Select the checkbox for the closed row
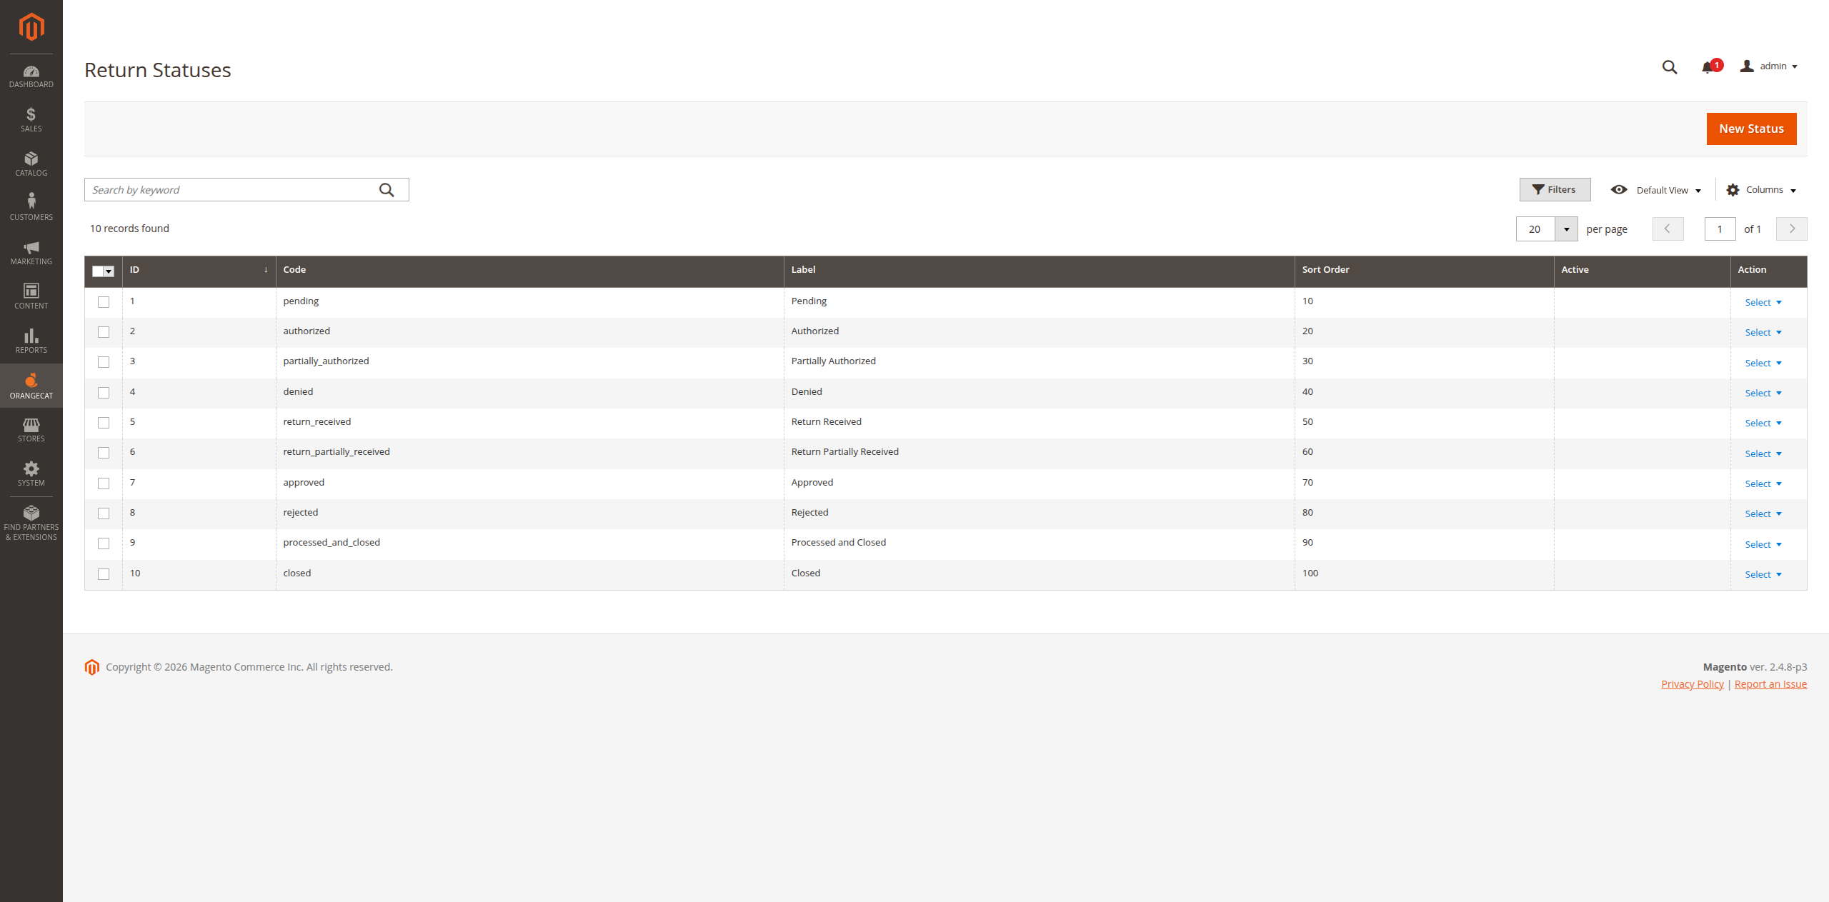1829x902 pixels. click(104, 574)
